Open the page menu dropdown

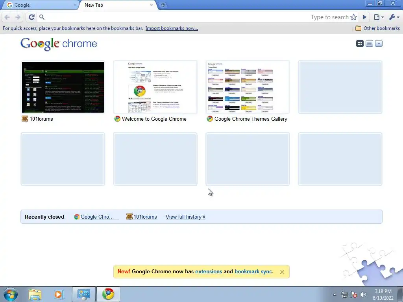[x=379, y=17]
